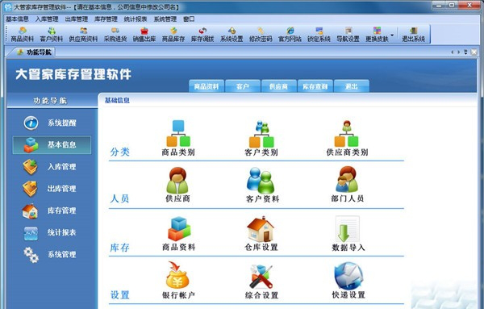484x321 pixels.
Task: Open 采购进货 from the toolbar
Action: click(x=115, y=34)
